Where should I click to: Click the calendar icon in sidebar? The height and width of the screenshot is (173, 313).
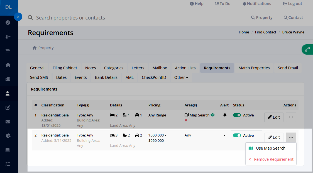8,150
